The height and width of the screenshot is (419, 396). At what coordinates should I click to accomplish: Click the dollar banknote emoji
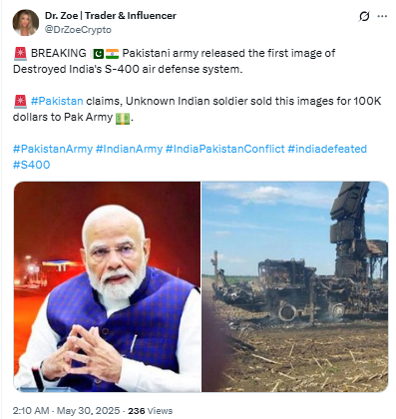click(x=123, y=118)
